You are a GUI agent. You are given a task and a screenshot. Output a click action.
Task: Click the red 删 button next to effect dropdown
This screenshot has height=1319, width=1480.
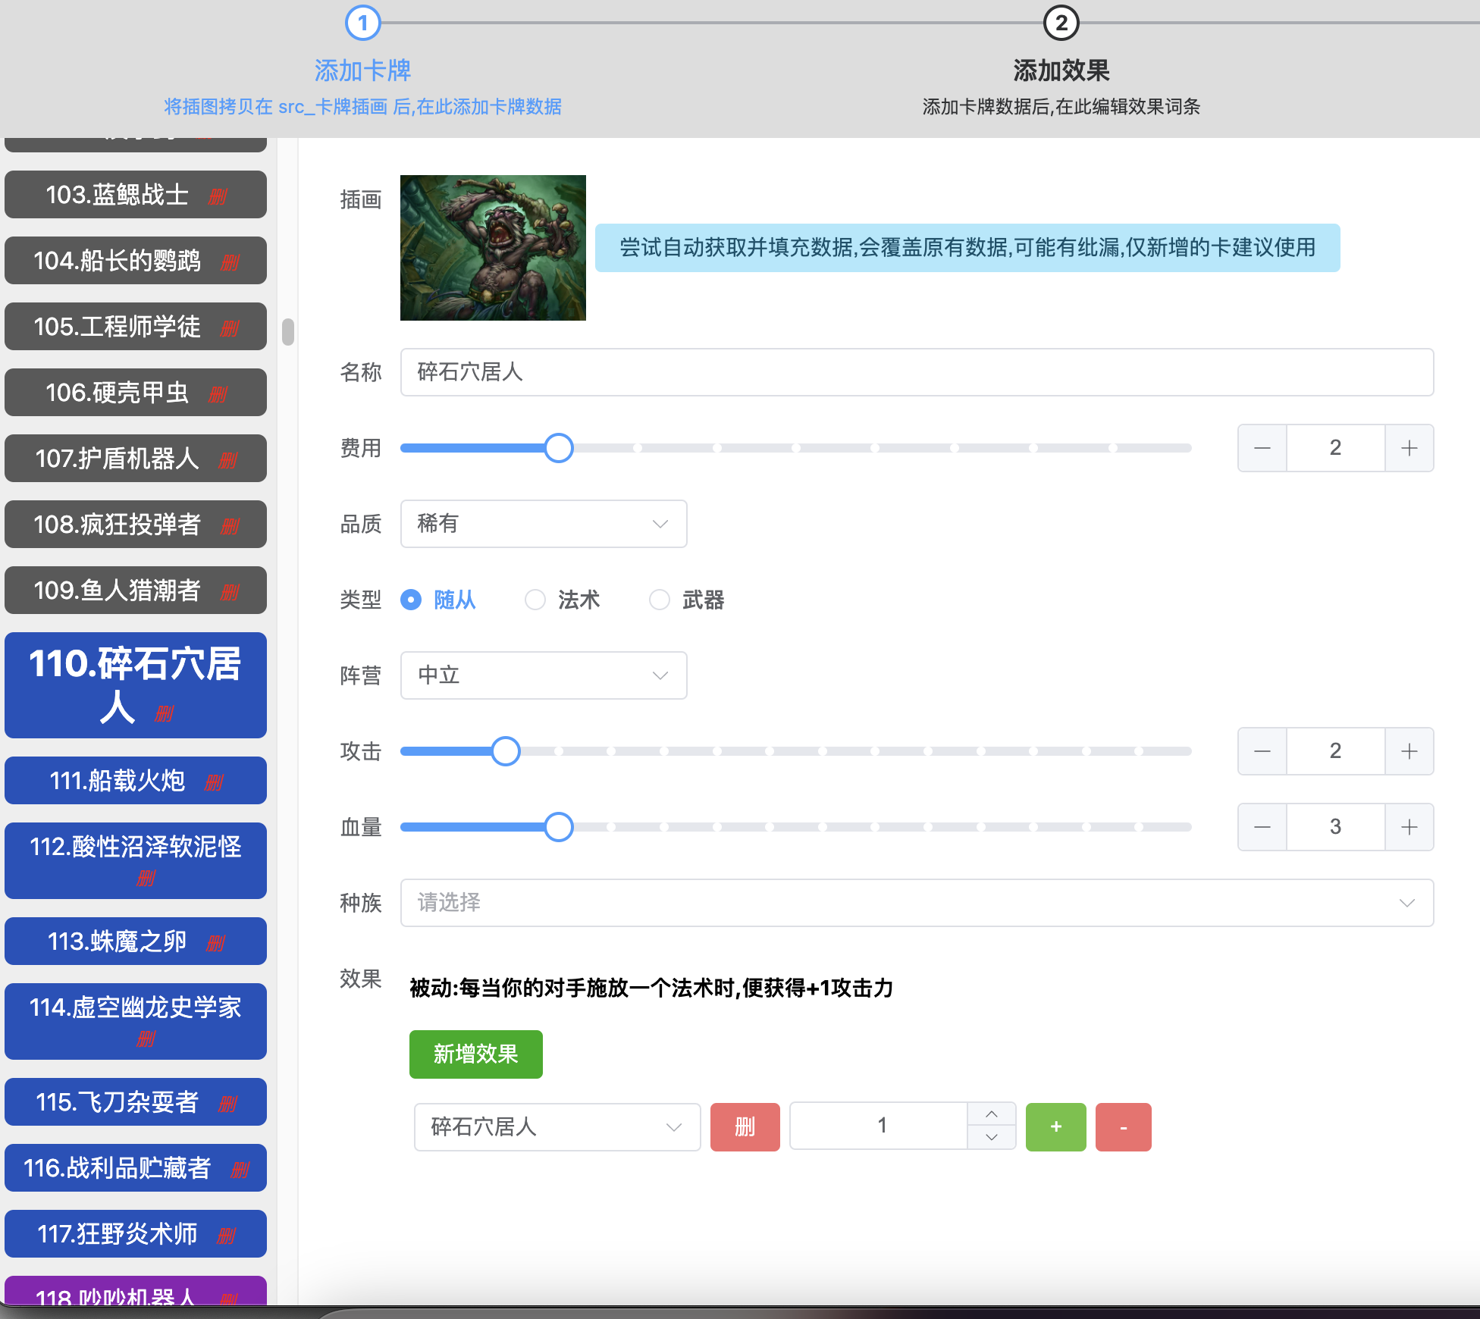click(744, 1127)
